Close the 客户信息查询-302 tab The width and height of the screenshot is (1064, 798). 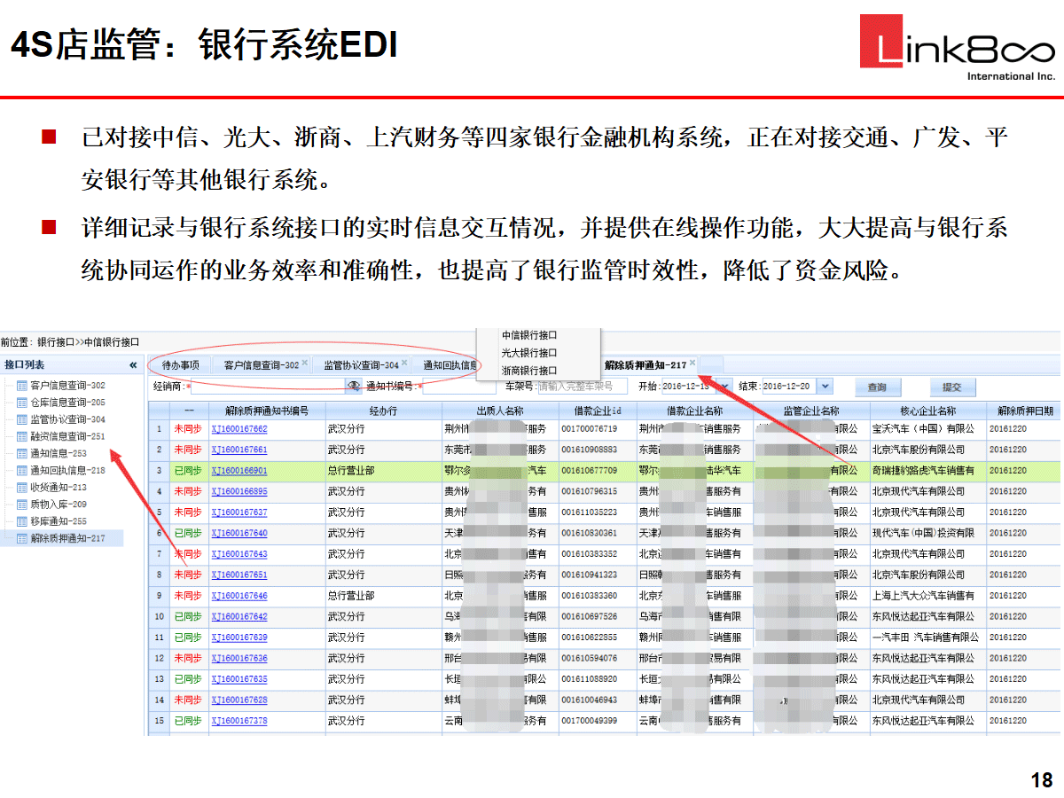(x=304, y=363)
